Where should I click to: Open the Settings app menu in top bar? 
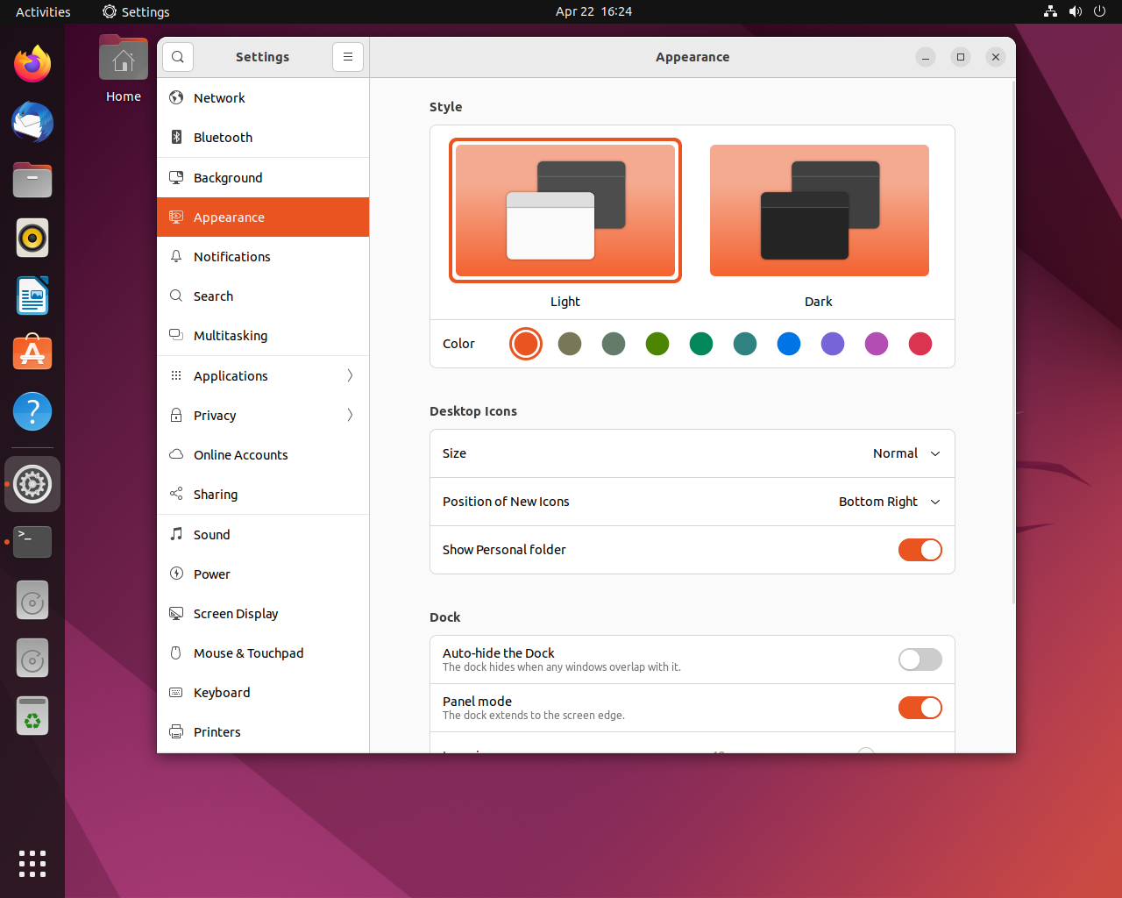136,11
